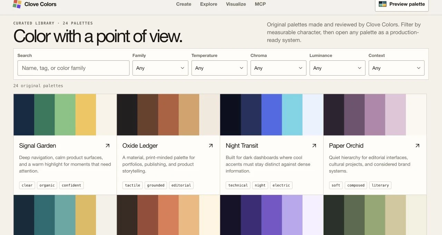This screenshot has height=235, width=442.
Task: Click the Clove Colors logo icon
Action: [x=17, y=4]
